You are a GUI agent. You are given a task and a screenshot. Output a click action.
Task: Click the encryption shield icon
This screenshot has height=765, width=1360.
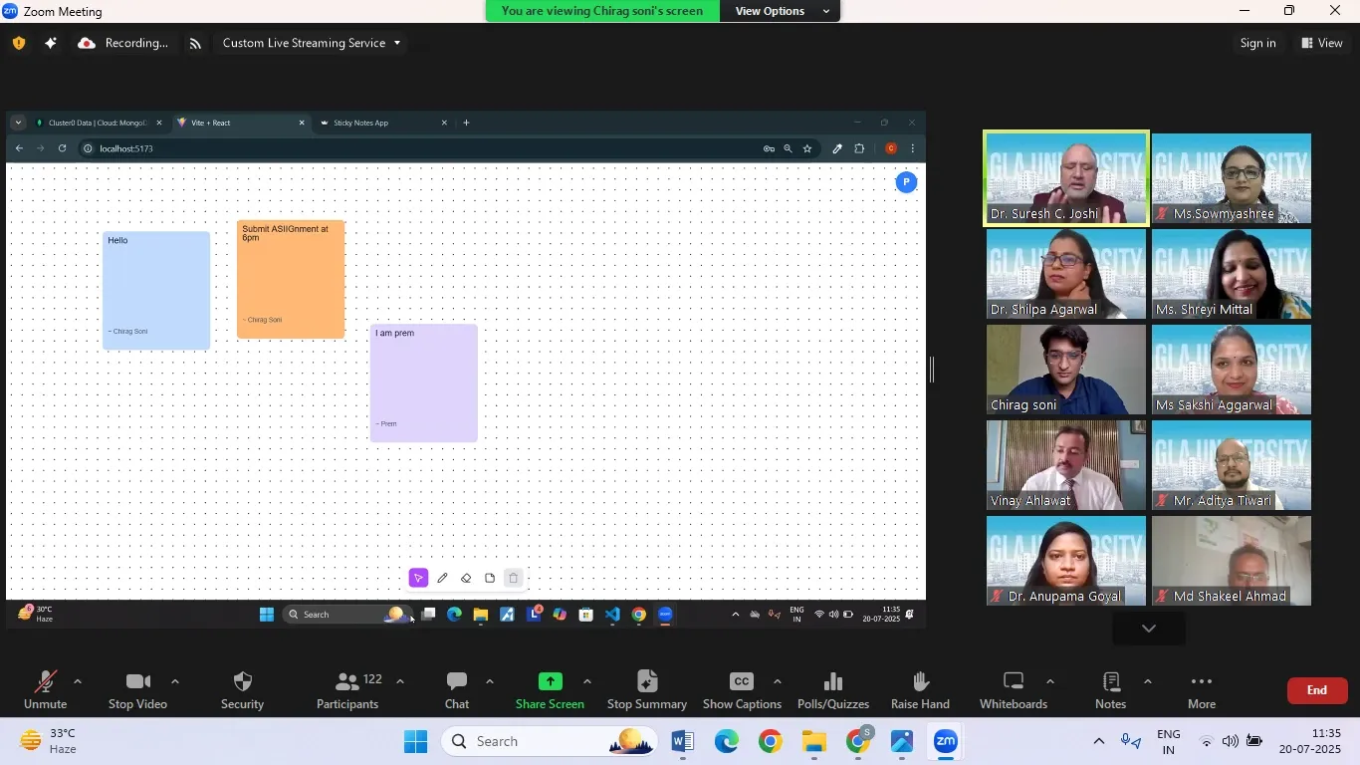(x=18, y=43)
